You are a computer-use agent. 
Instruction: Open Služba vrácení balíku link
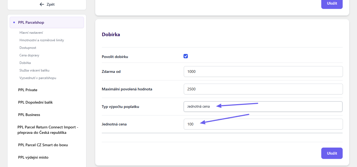point(34,70)
